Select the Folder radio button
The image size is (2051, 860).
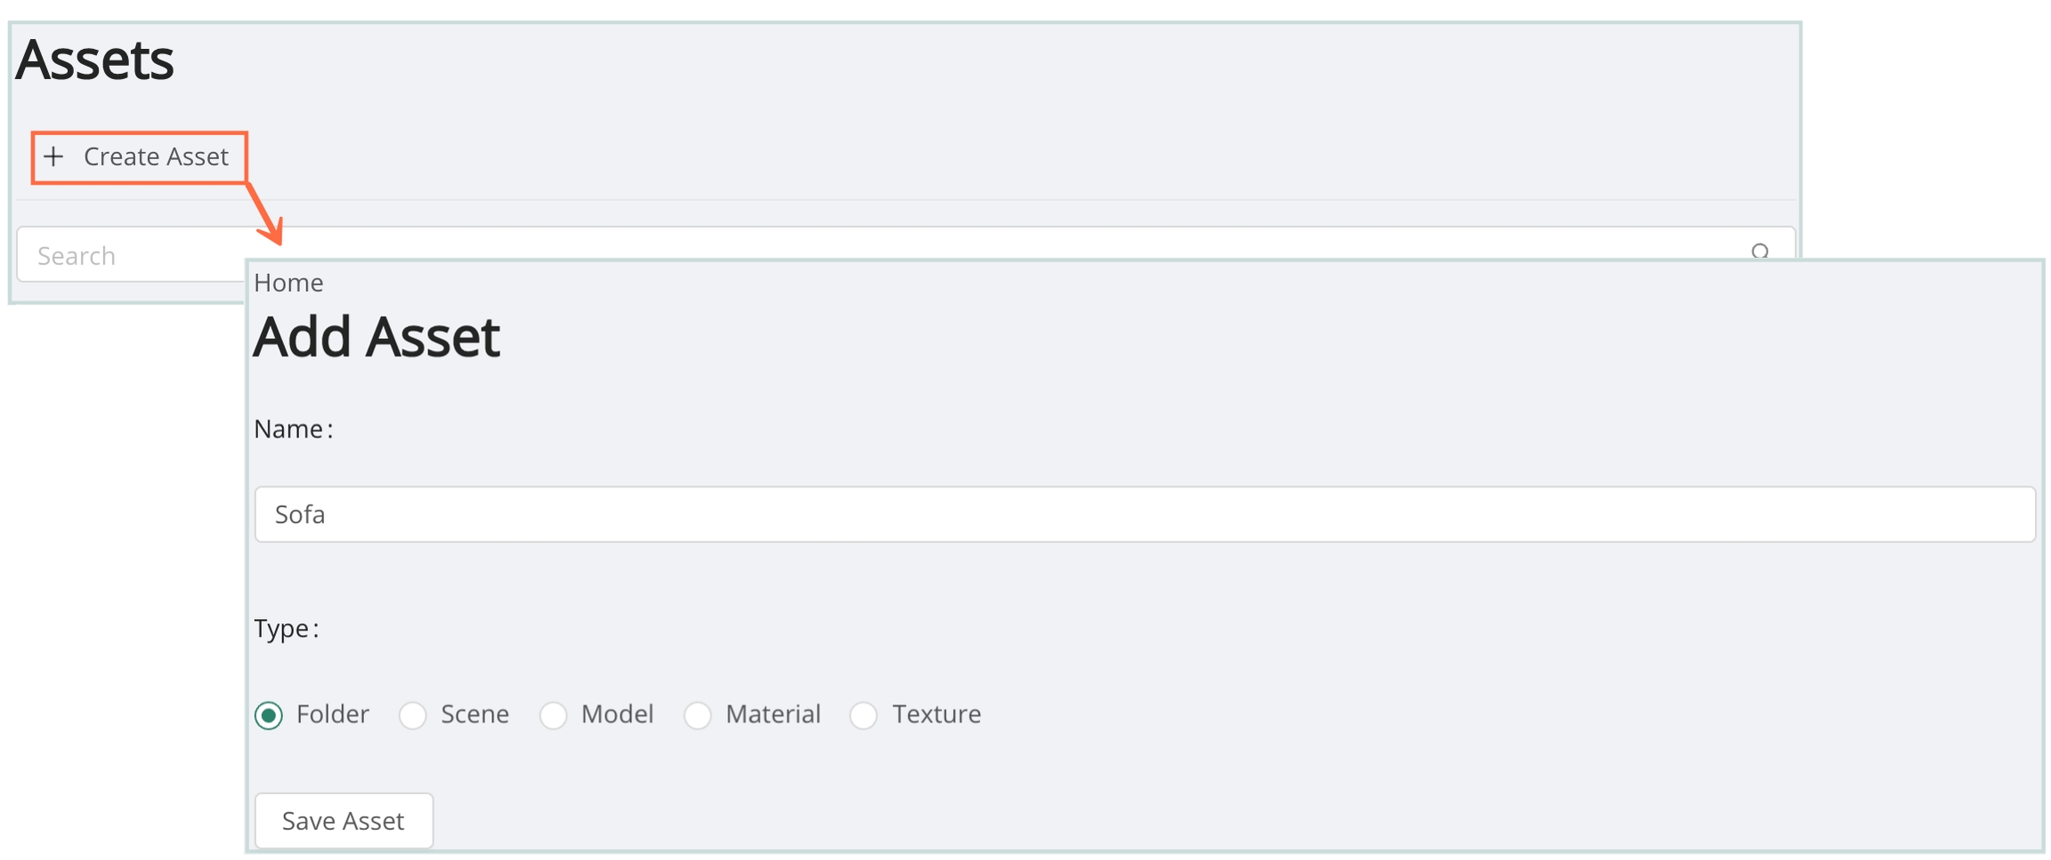[x=269, y=715]
